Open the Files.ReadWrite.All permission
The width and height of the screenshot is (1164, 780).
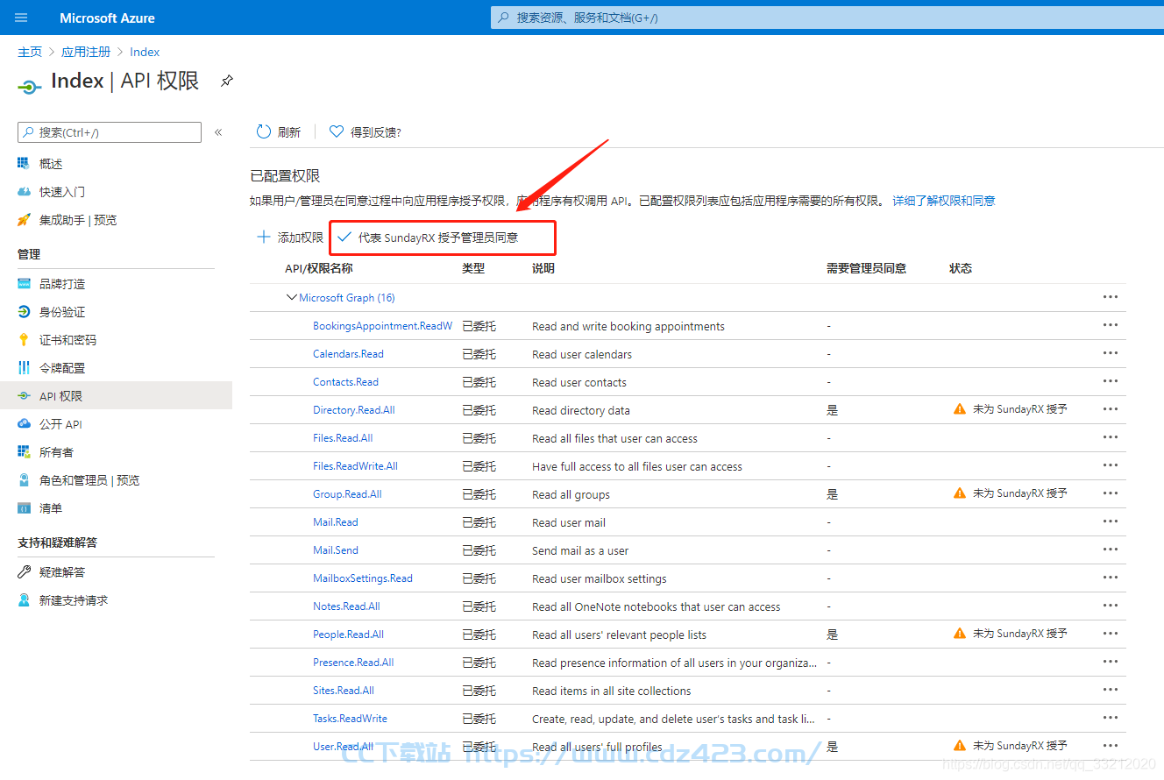coord(355,466)
